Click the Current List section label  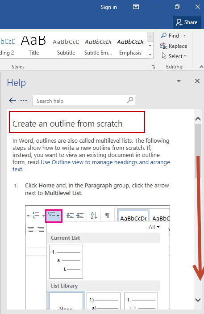tap(65, 238)
